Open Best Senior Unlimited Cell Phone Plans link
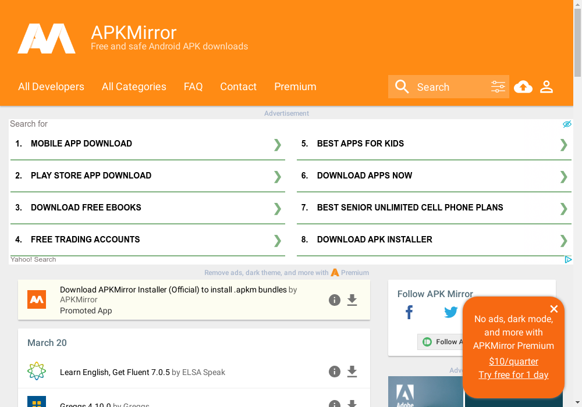Screen dimensions: 582x407 tap(410, 207)
